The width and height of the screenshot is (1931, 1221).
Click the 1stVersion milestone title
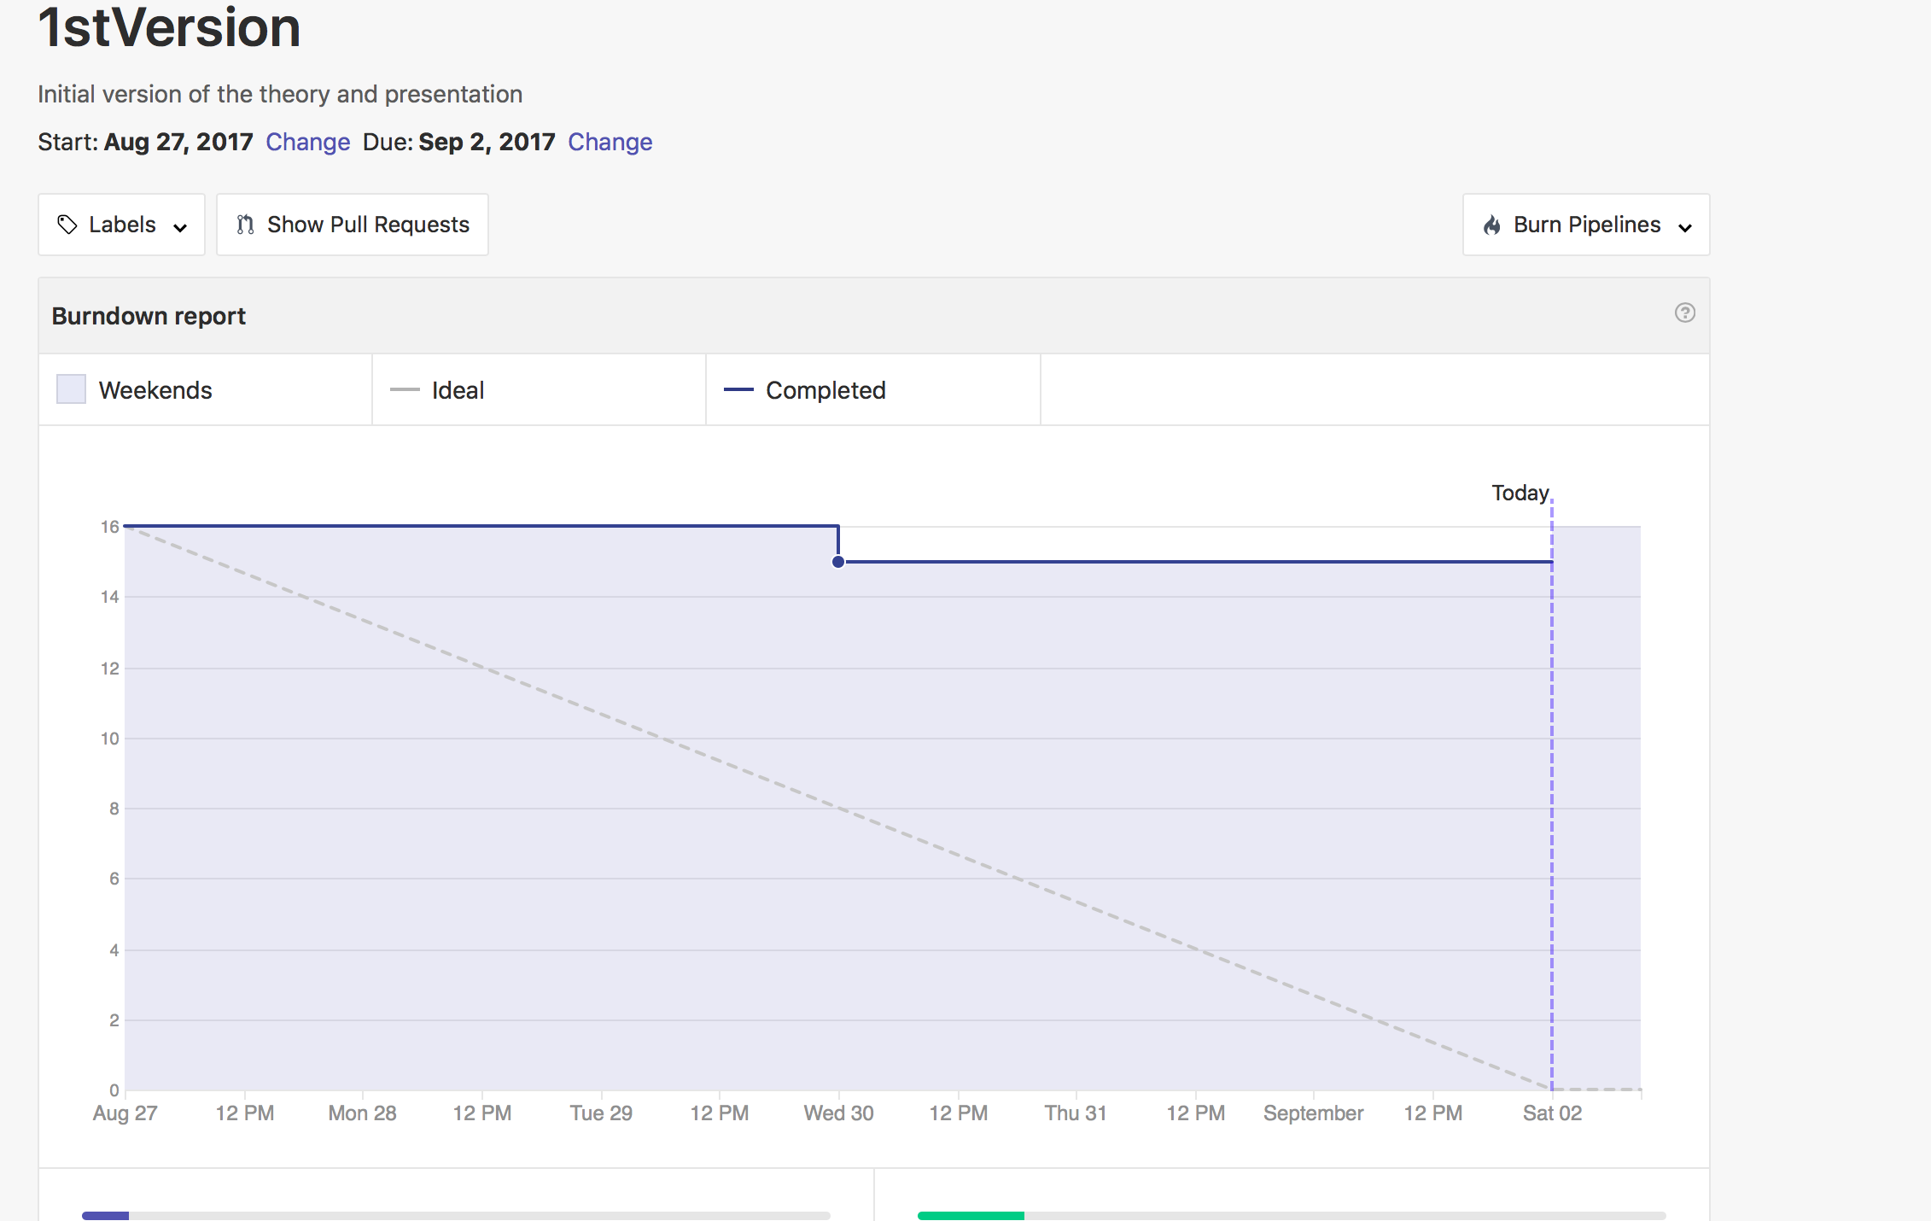[169, 27]
